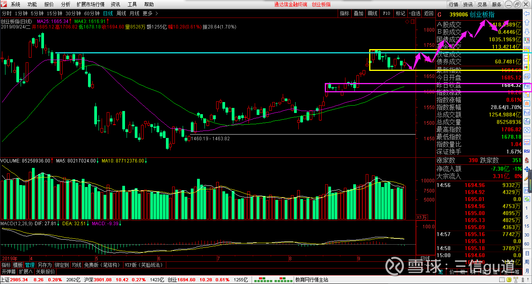Image resolution: width=532 pixels, height=284 pixels.
Task: Click the 另存为 save-as tab
Action: 45,265
